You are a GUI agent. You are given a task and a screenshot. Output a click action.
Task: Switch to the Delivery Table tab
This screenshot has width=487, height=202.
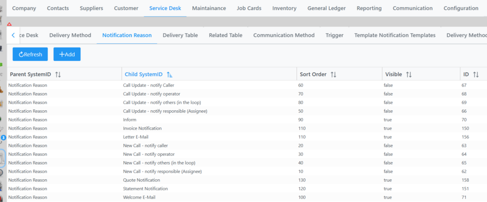tap(180, 35)
